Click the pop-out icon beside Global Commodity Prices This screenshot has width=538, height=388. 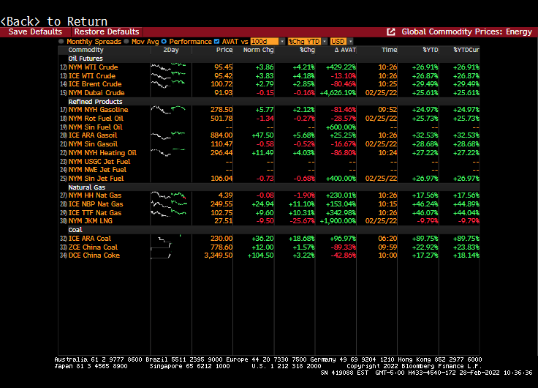391,31
